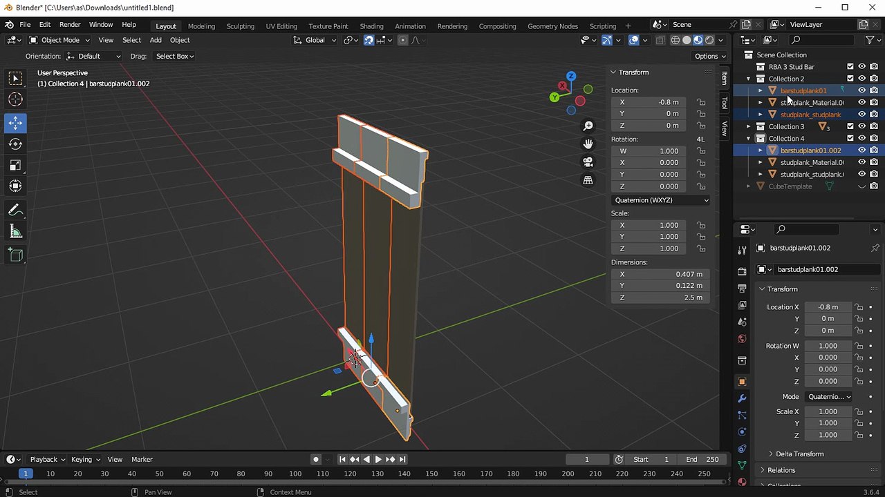Toggle proportional editing in the header
This screenshot has height=497, width=885.
click(x=402, y=40)
